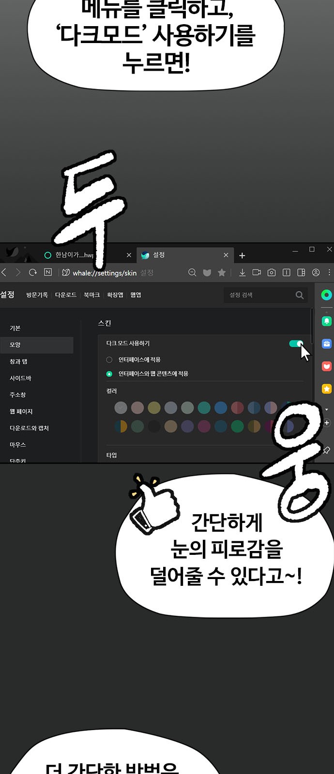Pick the red color swatch
Screen dimensions: 334x774
click(237, 408)
